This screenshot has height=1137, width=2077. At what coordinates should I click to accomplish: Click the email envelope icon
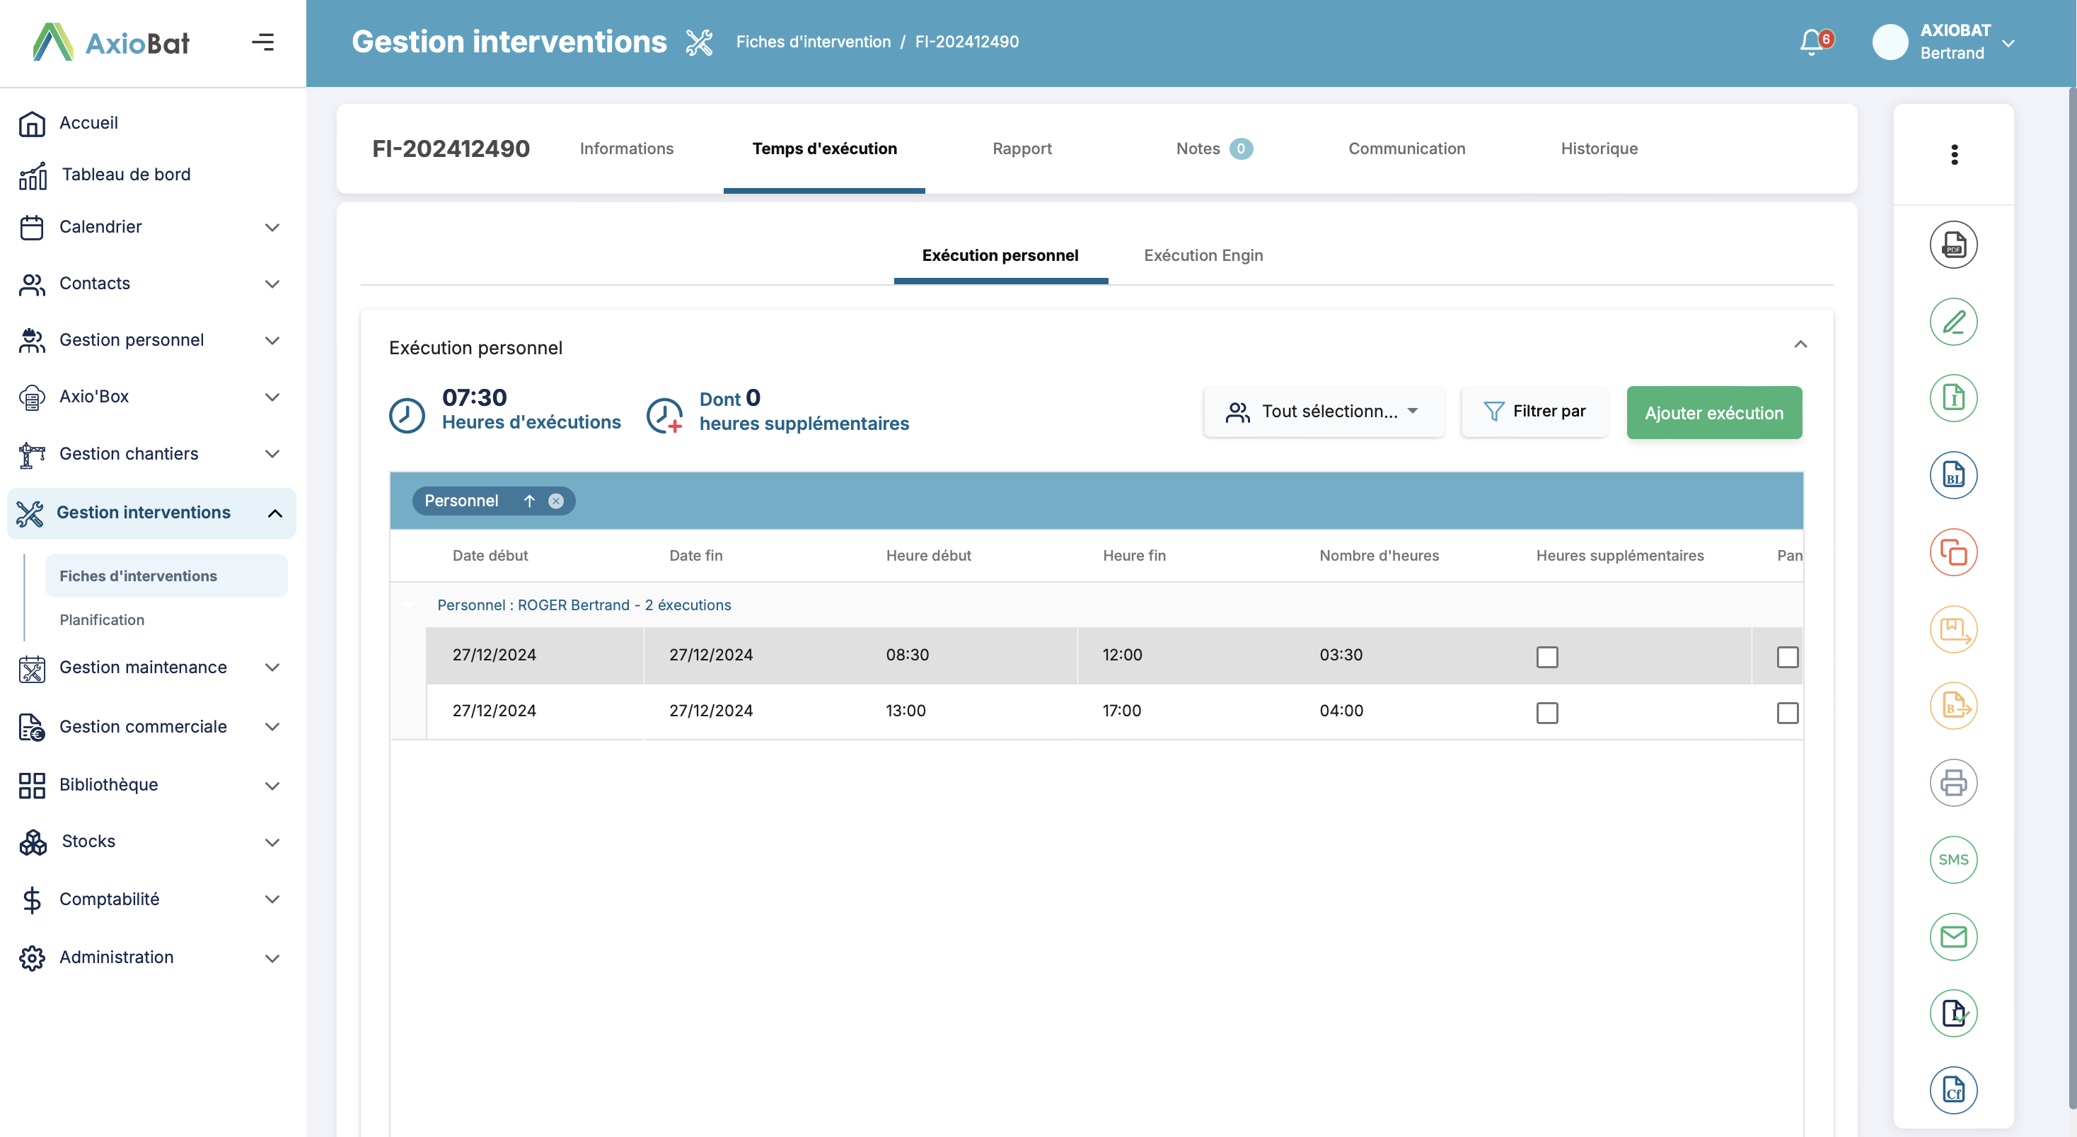pos(1952,936)
